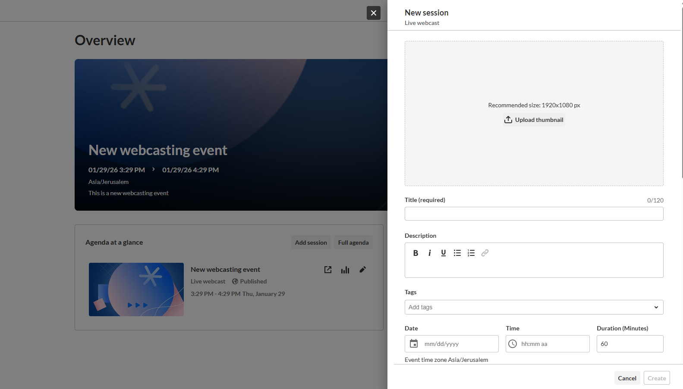Click the '0/120' title character counter
This screenshot has width=683, height=389.
[x=655, y=200]
